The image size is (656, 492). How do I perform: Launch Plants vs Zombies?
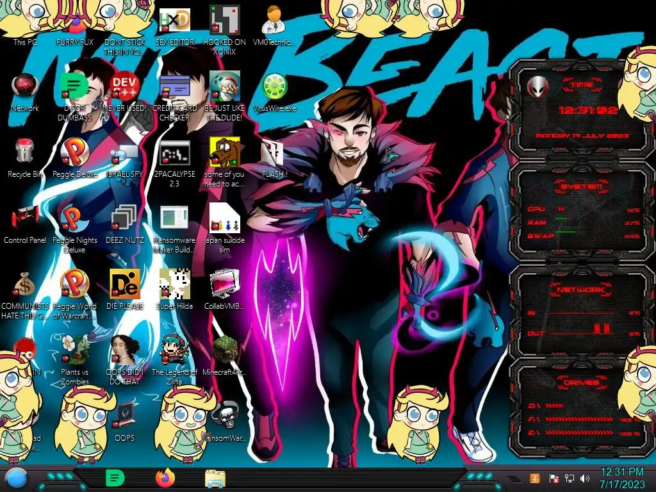pyautogui.click(x=75, y=360)
